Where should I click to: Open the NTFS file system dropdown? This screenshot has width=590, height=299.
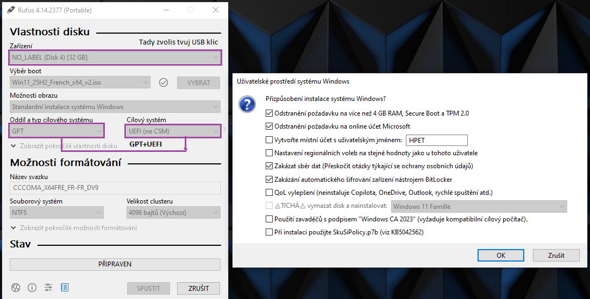click(x=57, y=213)
